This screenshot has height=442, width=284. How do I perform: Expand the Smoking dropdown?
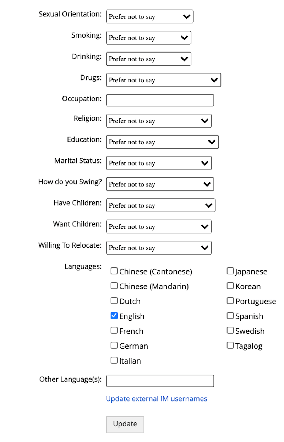click(148, 38)
